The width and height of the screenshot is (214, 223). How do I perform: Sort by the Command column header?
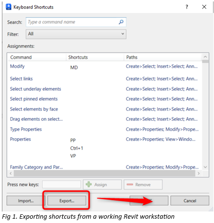coord(37,57)
